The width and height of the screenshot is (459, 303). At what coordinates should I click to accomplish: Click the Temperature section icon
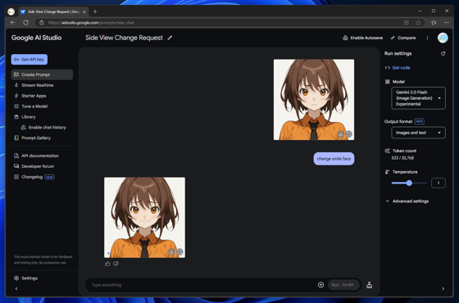tap(387, 172)
